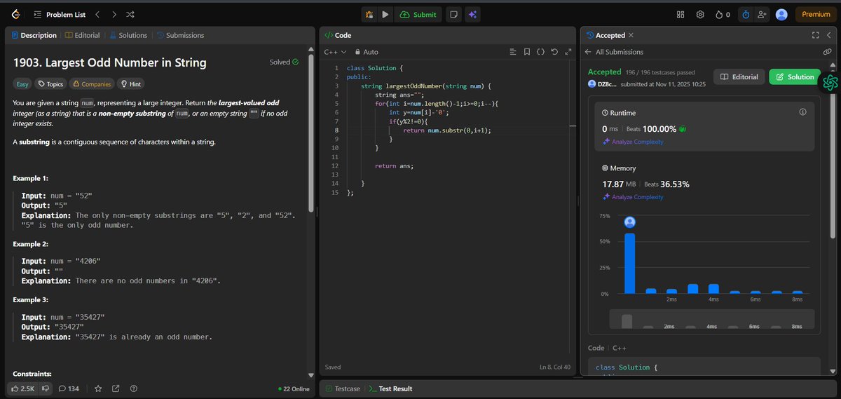This screenshot has width=841, height=399.
Task: Click the bookmark icon in the code toolbar
Action: tap(527, 52)
